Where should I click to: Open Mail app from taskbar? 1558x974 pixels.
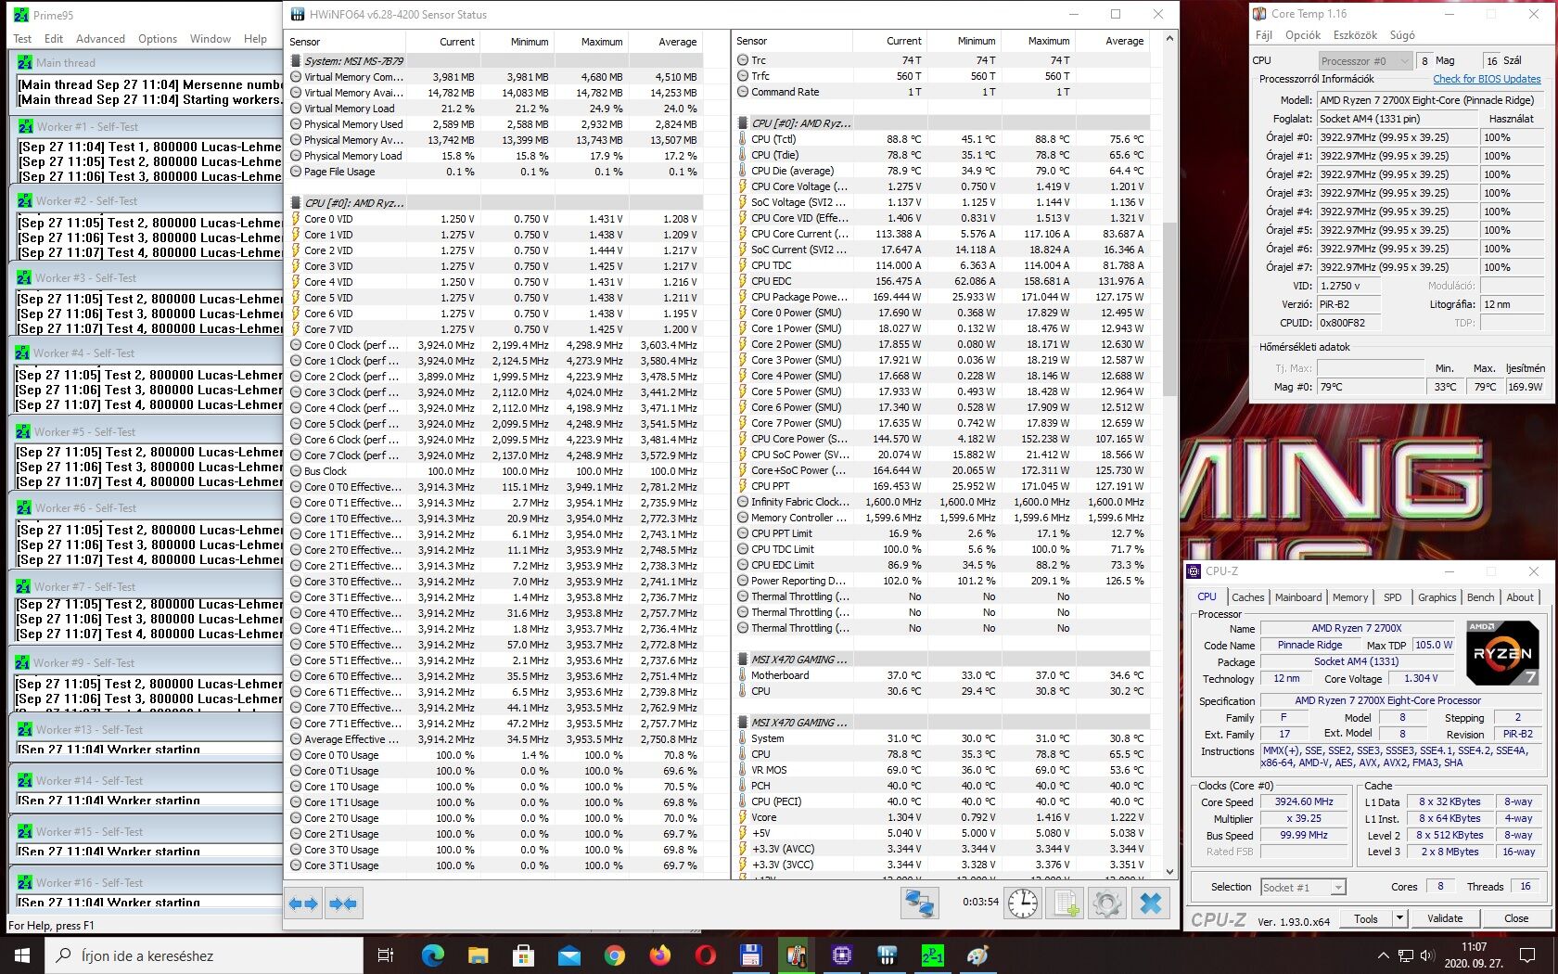click(568, 955)
